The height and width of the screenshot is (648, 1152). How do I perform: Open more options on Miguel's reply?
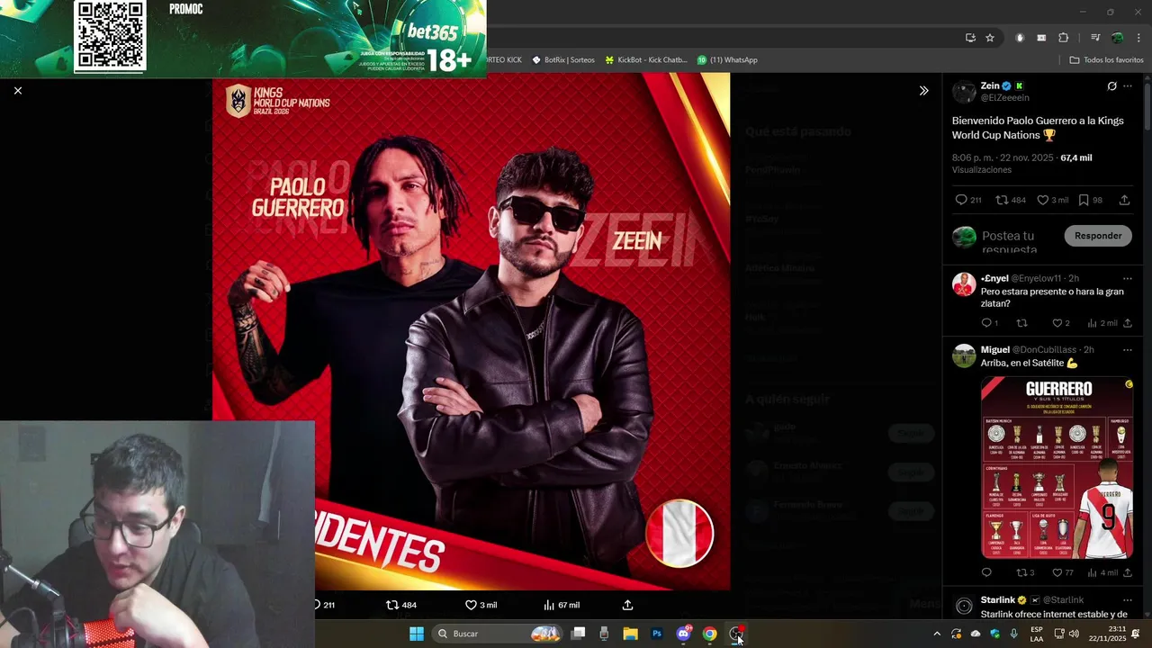tap(1128, 349)
